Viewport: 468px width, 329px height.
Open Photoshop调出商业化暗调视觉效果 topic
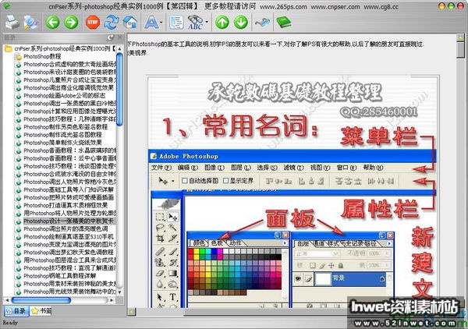[x=69, y=87]
